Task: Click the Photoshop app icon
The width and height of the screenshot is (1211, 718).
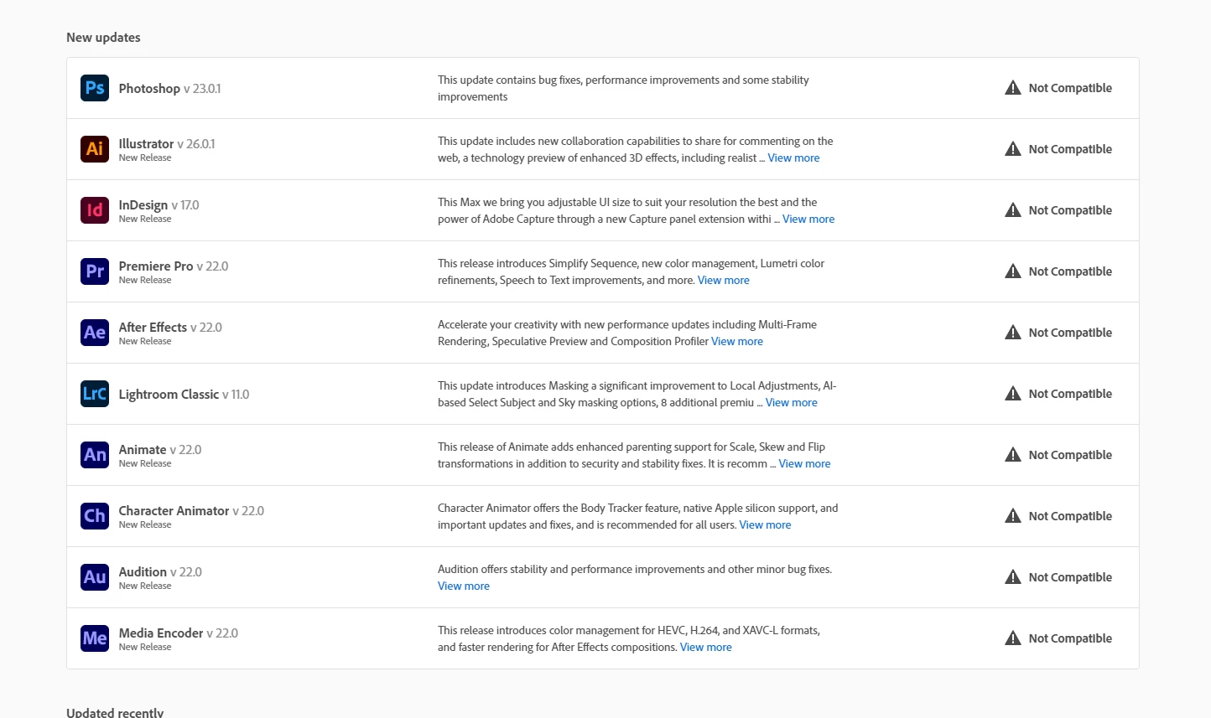Action: point(95,88)
